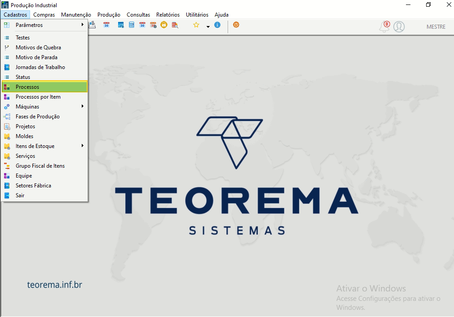Click the Máquinas gears icon
This screenshot has width=454, height=317.
coord(7,107)
